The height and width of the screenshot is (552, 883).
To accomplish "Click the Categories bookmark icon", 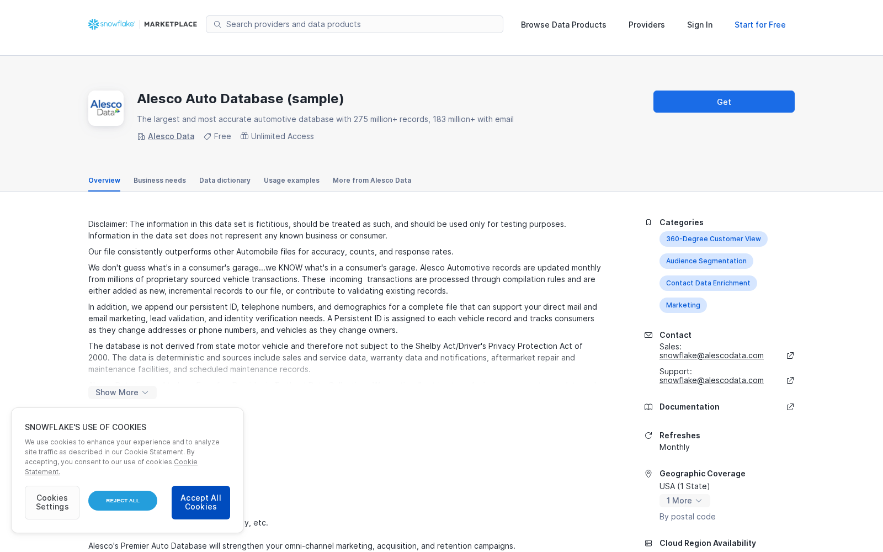I will pyautogui.click(x=648, y=222).
